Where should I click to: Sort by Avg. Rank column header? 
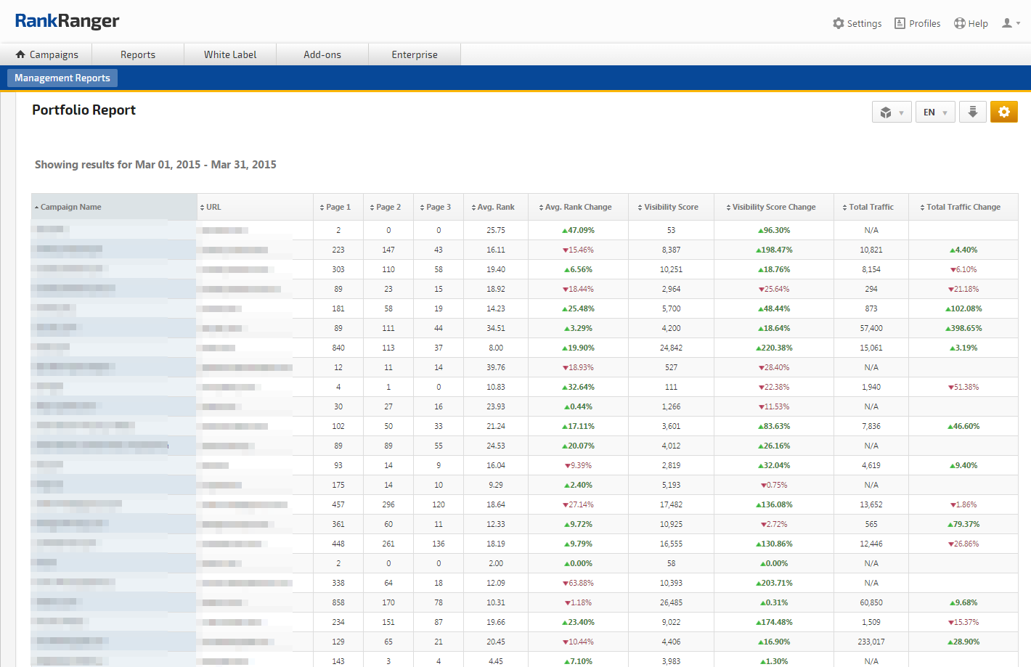(495, 207)
